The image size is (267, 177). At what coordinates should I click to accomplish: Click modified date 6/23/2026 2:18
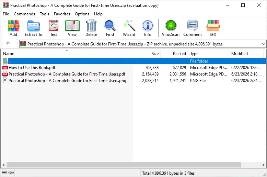click(x=246, y=74)
